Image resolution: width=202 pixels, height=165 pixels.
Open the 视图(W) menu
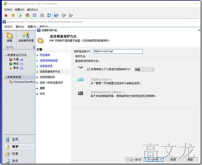pos(19,10)
